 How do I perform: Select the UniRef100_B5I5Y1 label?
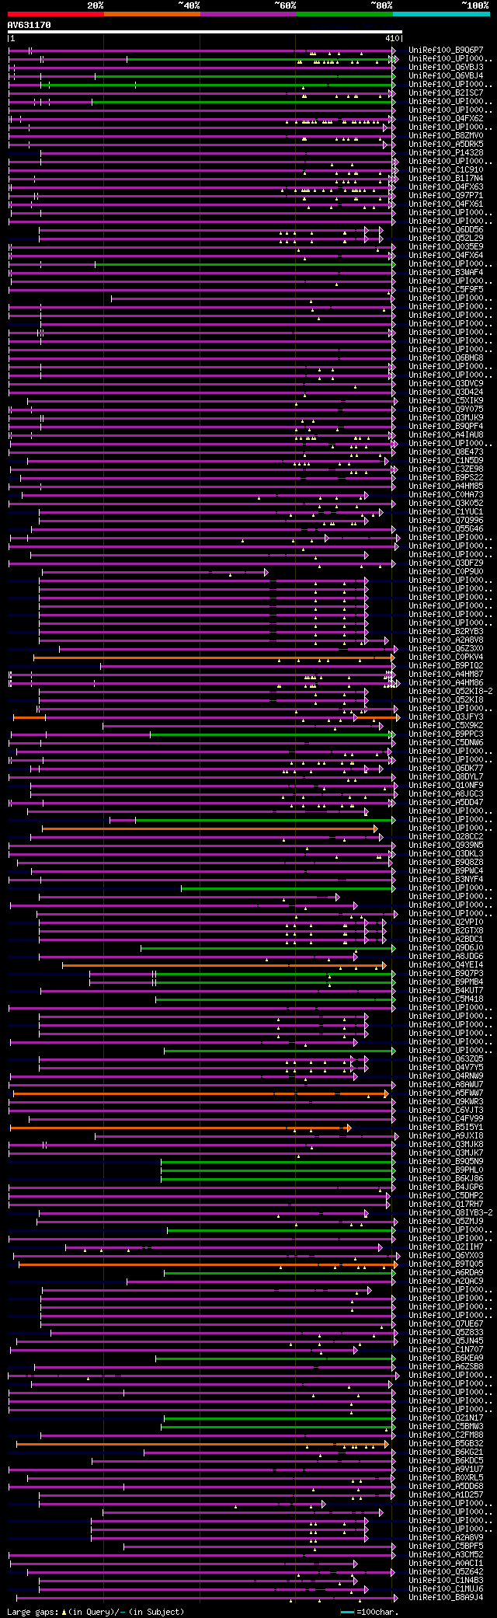pyautogui.click(x=446, y=1127)
